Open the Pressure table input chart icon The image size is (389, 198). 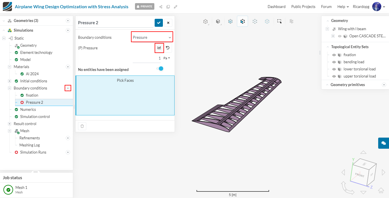[x=159, y=48]
